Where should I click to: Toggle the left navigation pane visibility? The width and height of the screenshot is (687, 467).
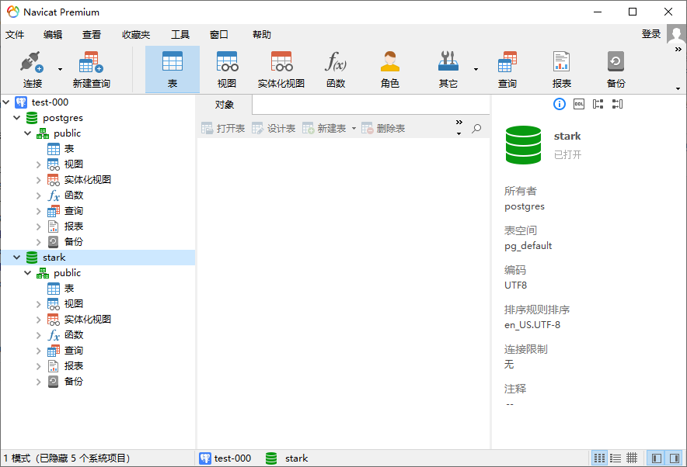[655, 458]
